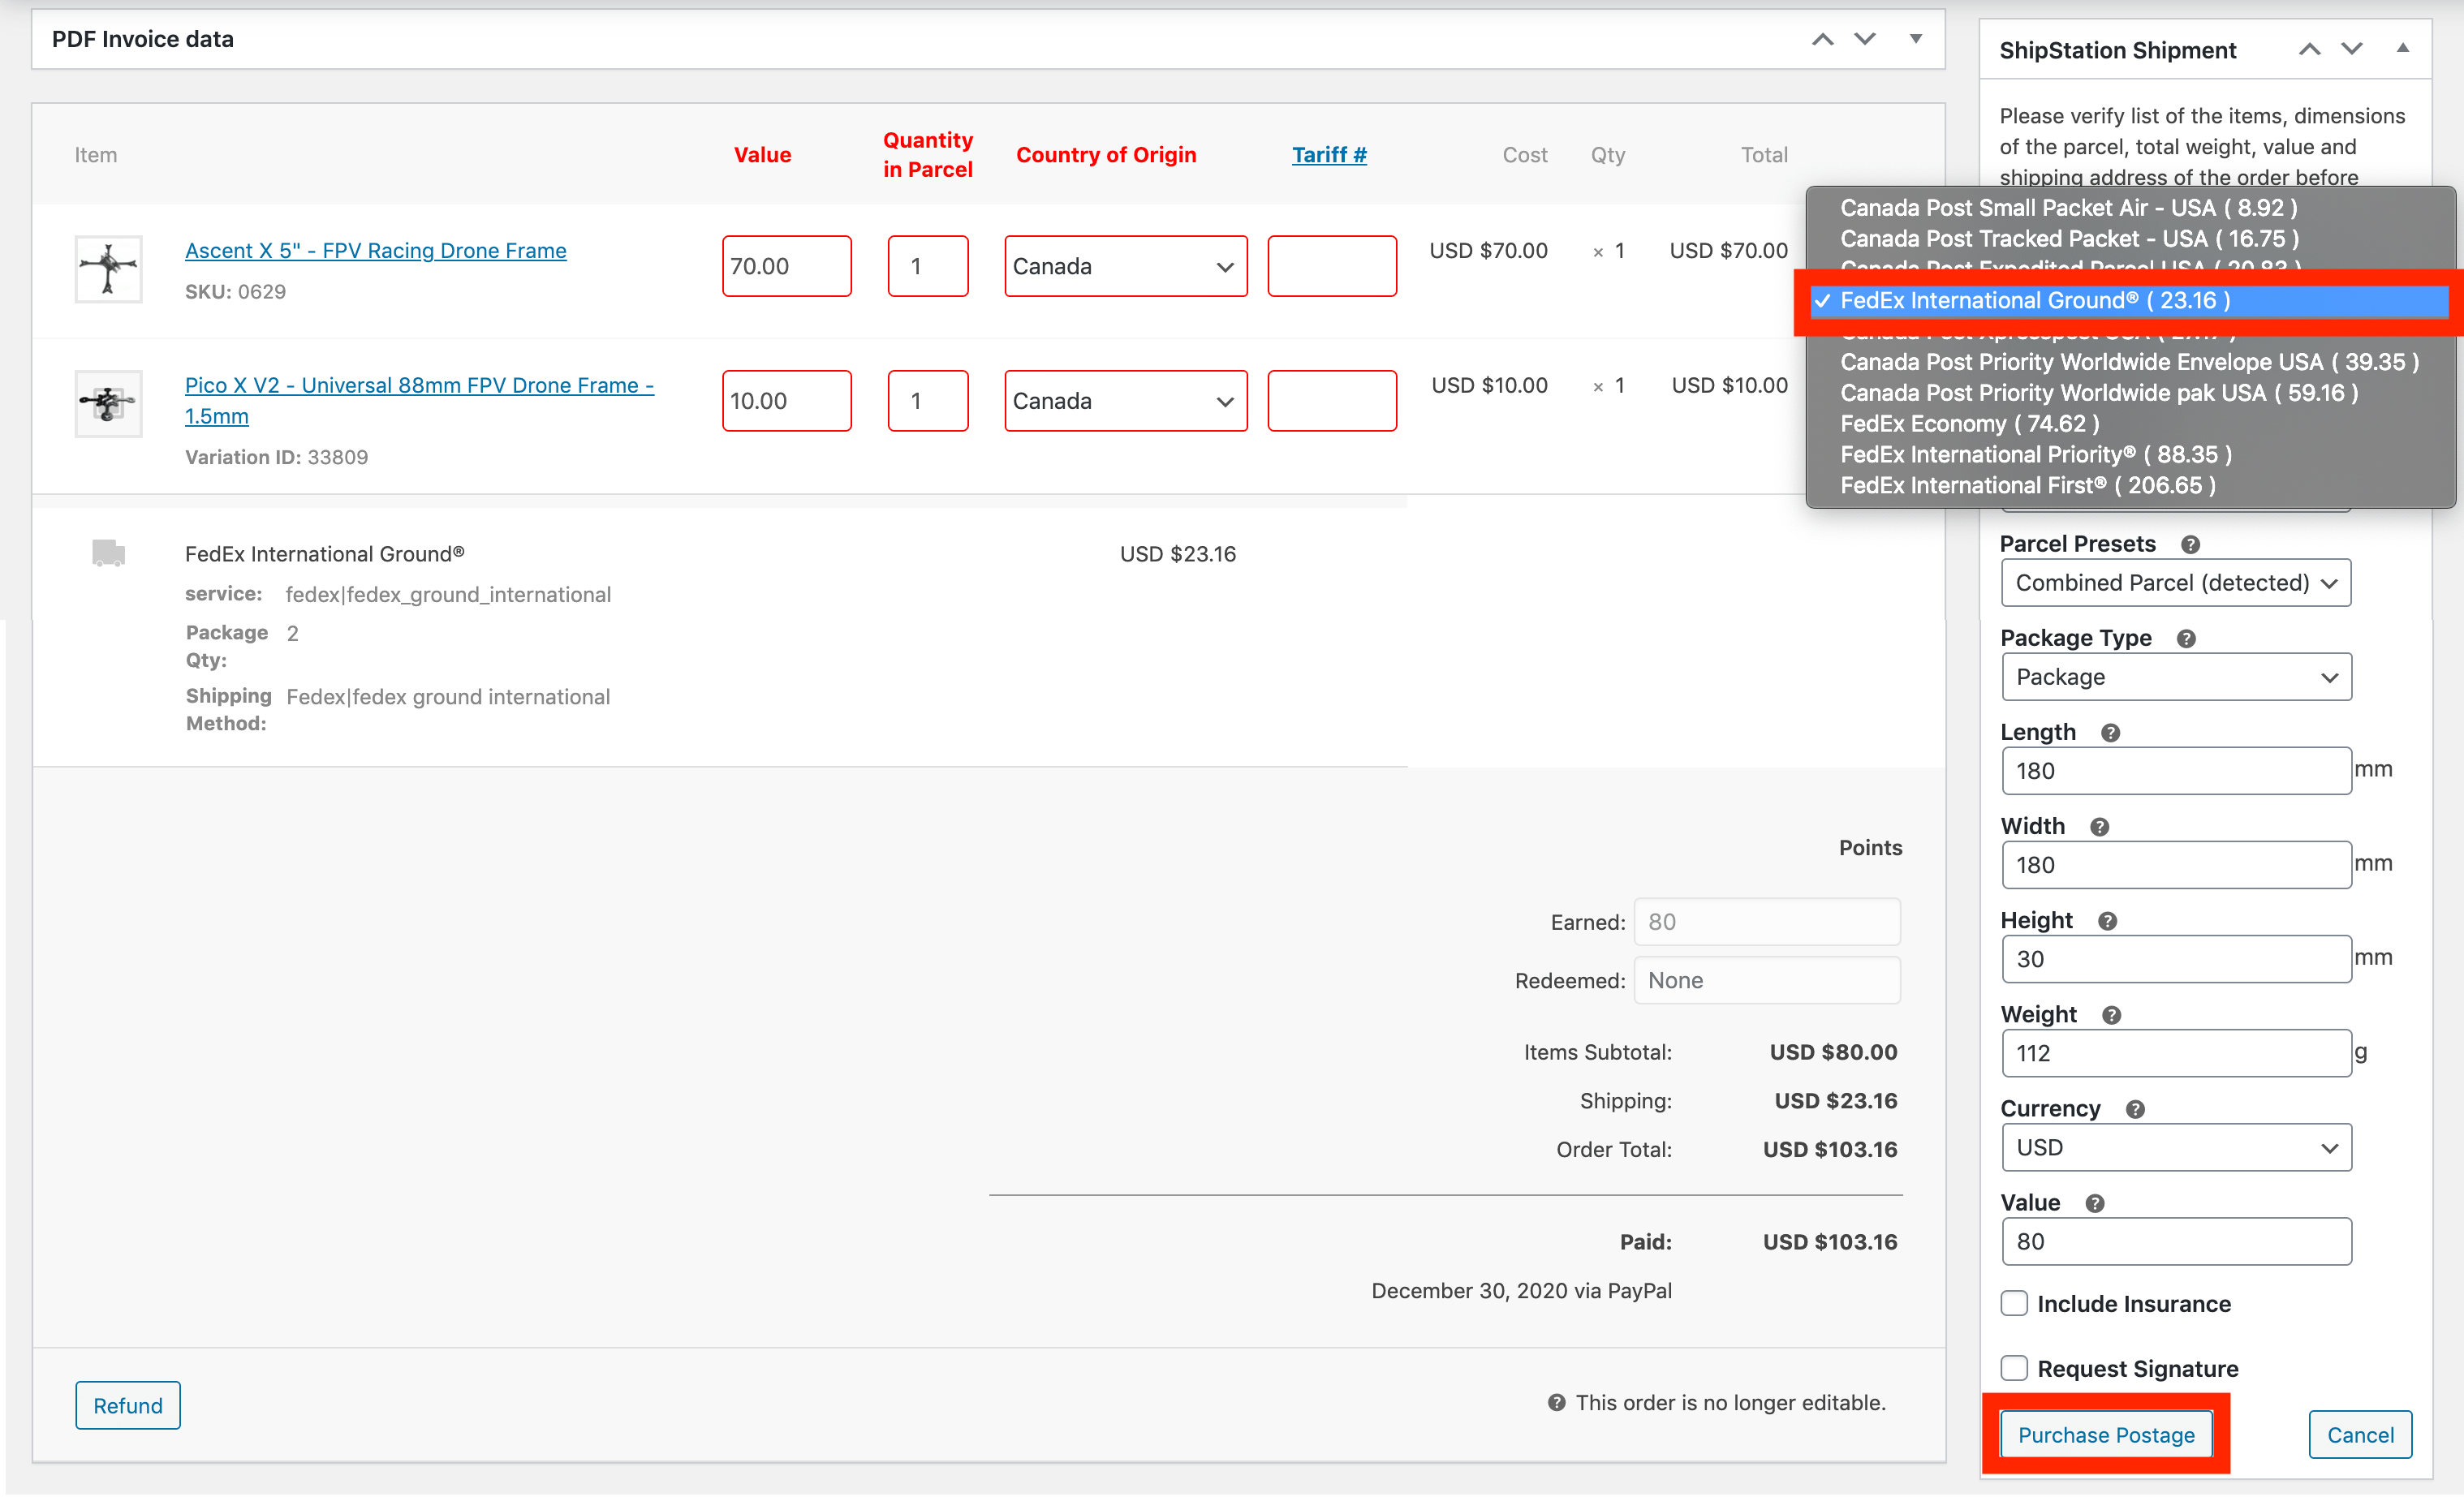2464x1497 pixels.
Task: Move PDF Invoice data panel up
Action: [x=1822, y=39]
